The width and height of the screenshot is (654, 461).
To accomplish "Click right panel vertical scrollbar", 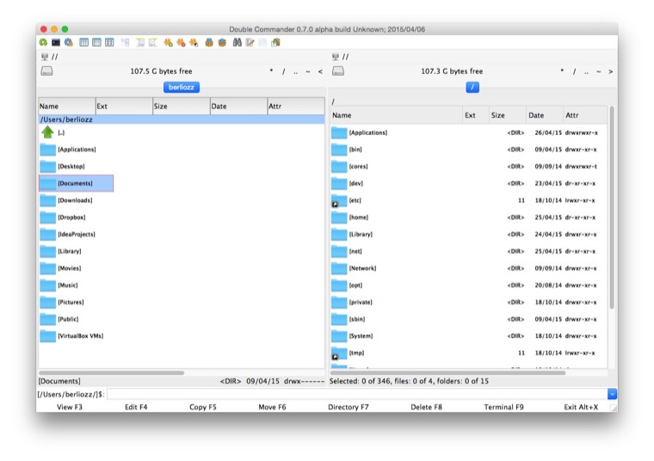I will tap(612, 207).
